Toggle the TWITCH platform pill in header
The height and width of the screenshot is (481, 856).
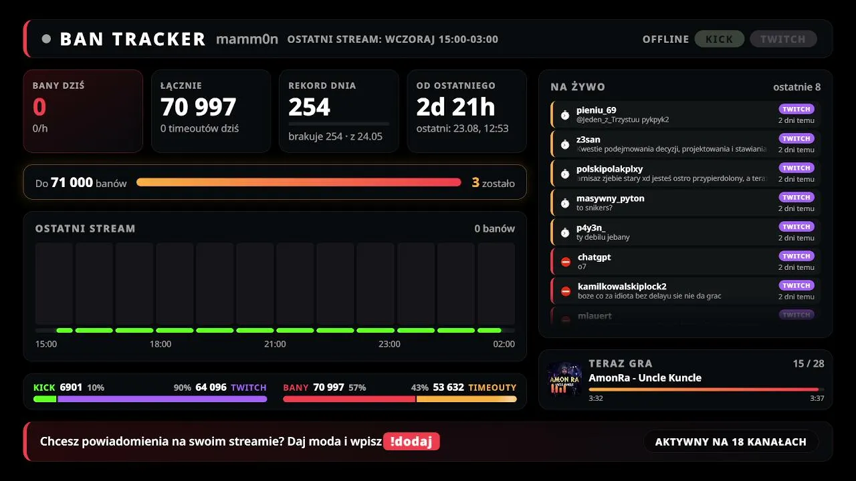point(783,39)
